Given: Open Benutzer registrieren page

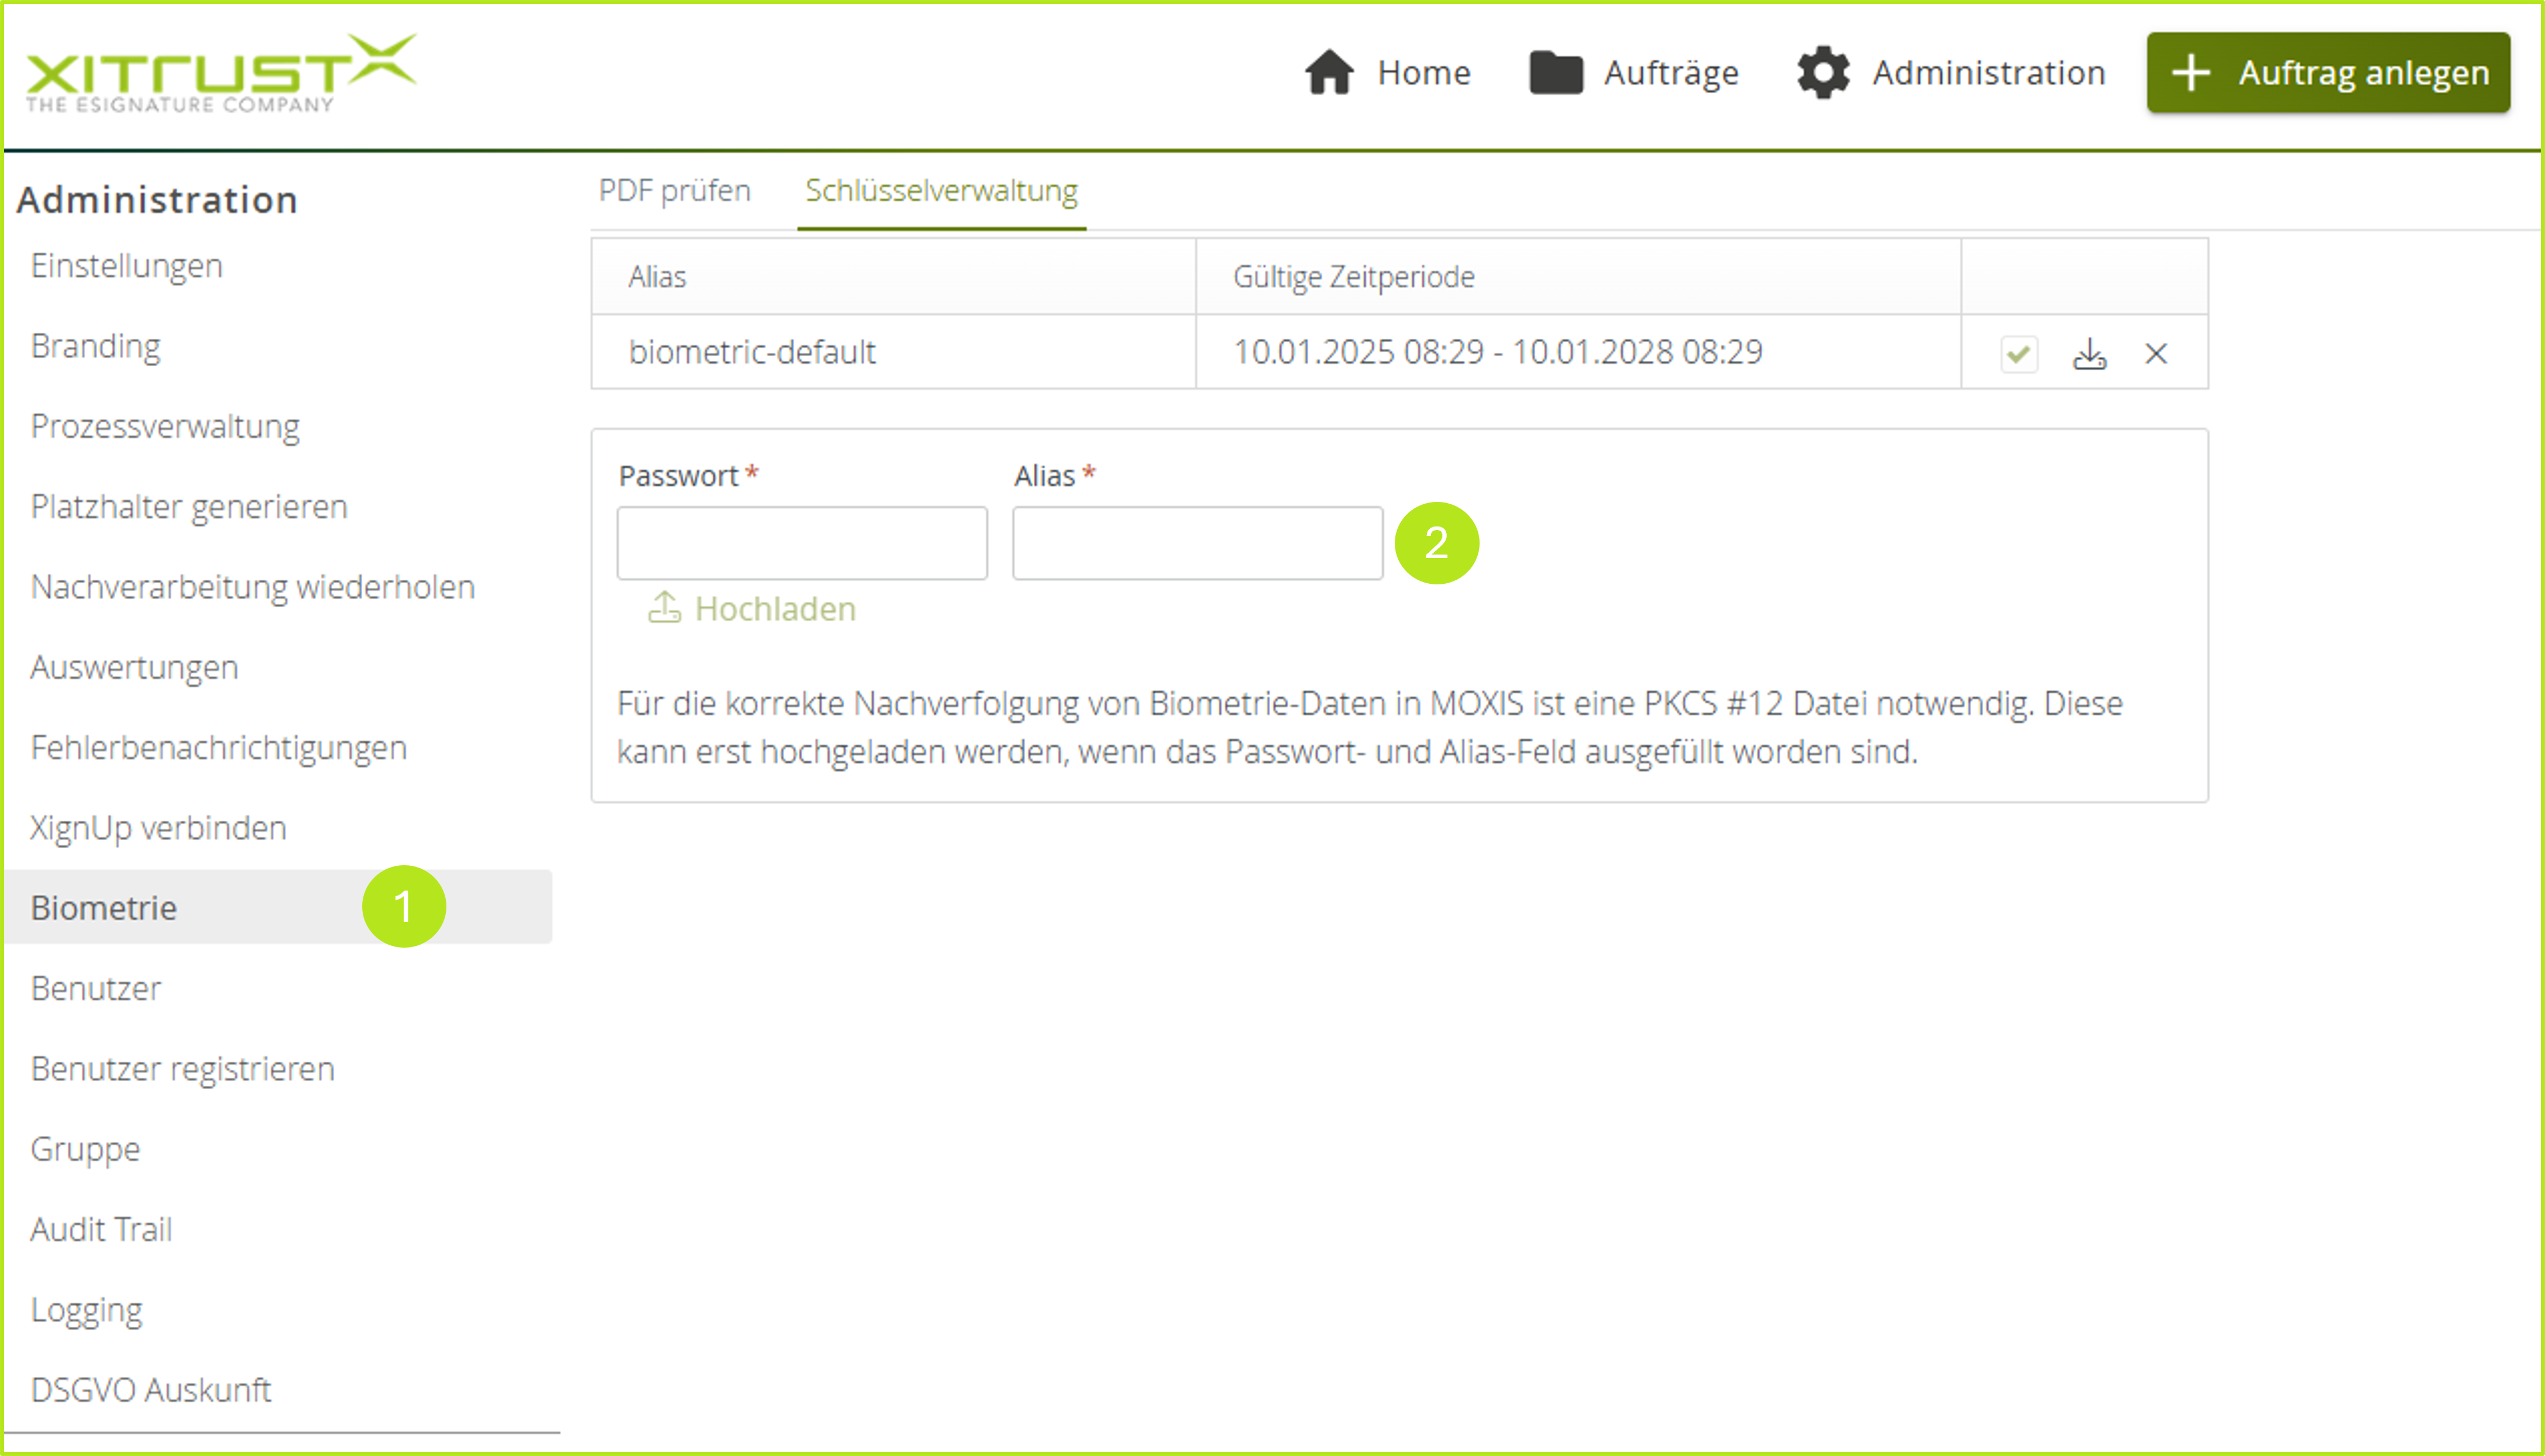Looking at the screenshot, I should (183, 1069).
